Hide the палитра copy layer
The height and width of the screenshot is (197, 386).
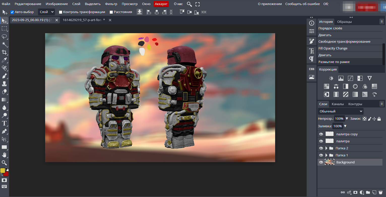pyautogui.click(x=321, y=134)
